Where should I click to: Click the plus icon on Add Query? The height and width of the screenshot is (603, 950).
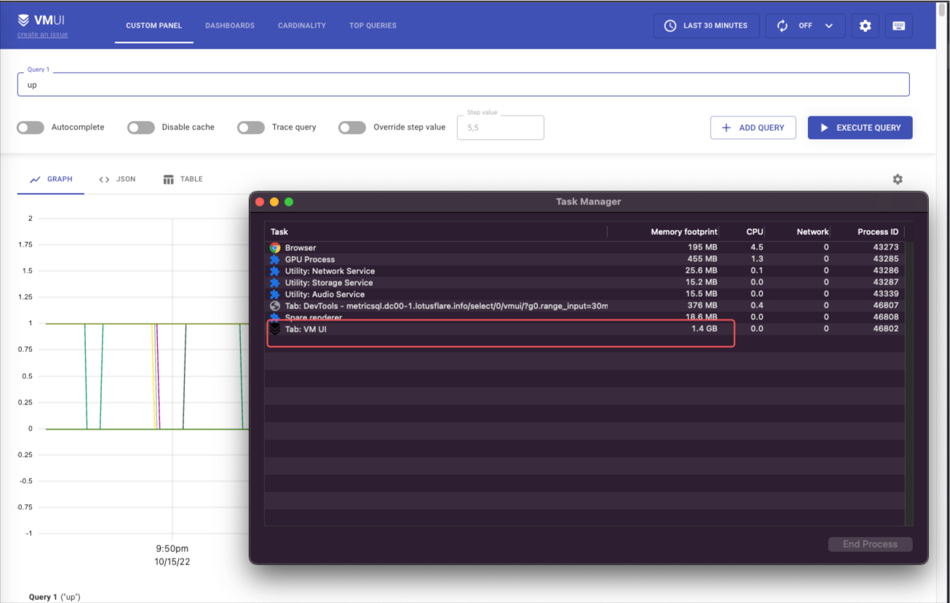(726, 127)
